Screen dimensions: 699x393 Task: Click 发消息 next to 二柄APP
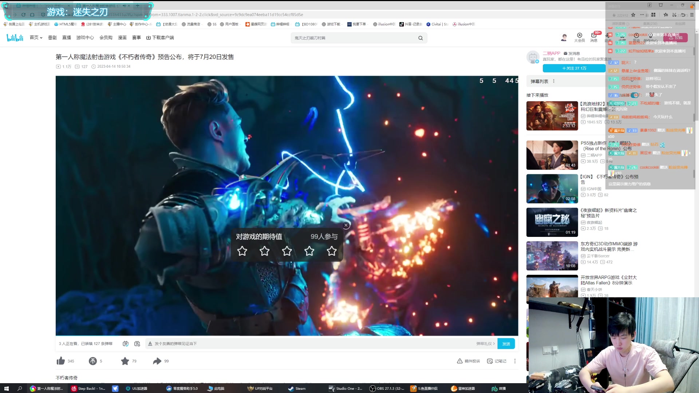point(572,53)
